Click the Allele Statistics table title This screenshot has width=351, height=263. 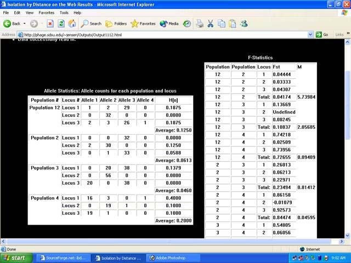coord(110,91)
